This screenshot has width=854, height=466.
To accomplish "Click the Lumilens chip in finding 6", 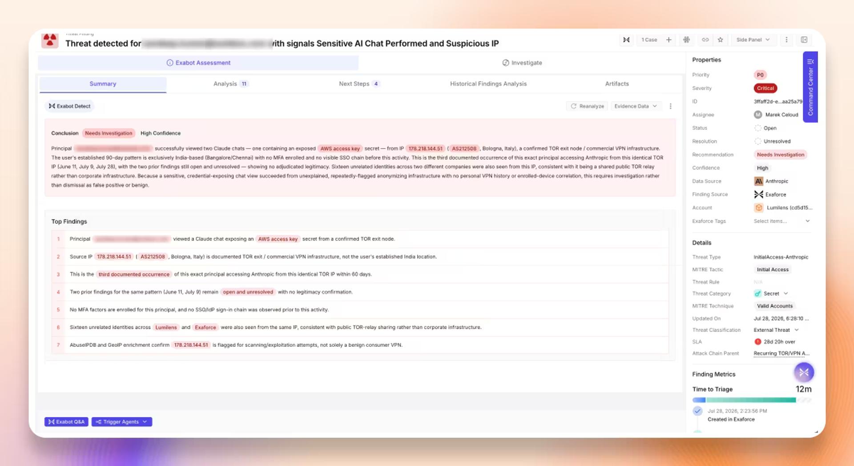I will 166,327.
